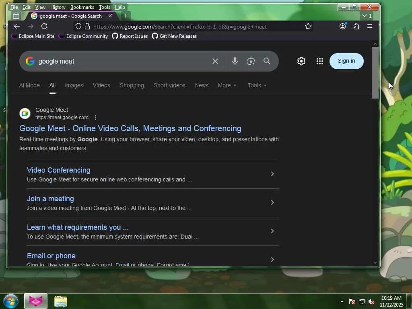This screenshot has height=309, width=412.
Task: Open the Bookmarks menu
Action: pos(82,7)
